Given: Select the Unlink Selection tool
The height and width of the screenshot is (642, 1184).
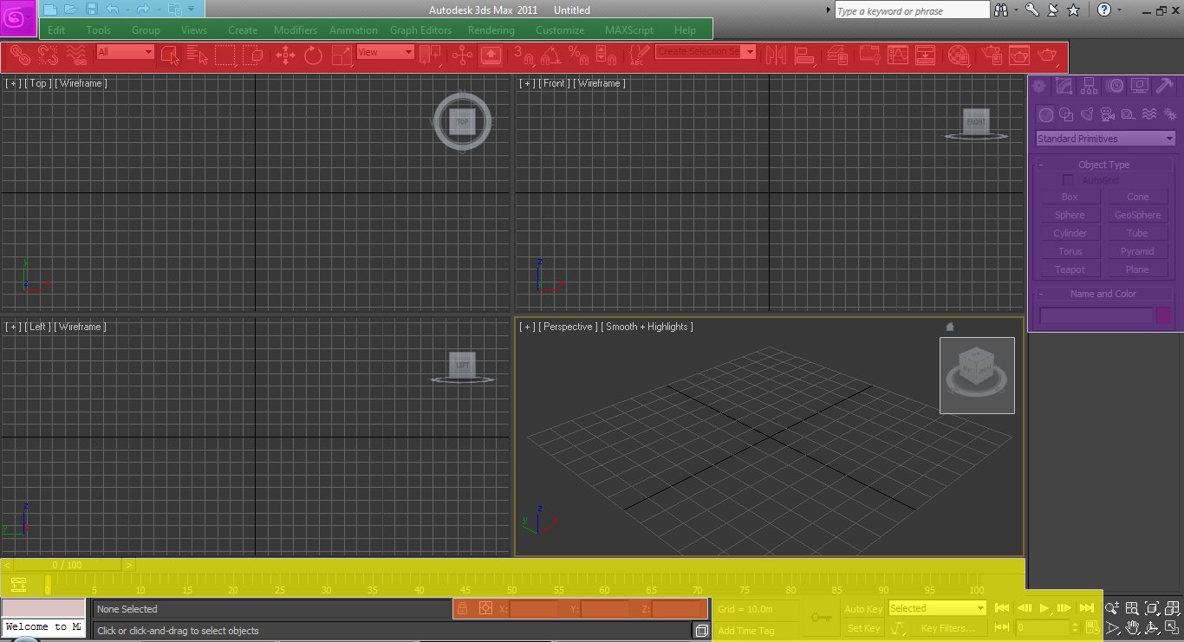Looking at the screenshot, I should point(48,56).
